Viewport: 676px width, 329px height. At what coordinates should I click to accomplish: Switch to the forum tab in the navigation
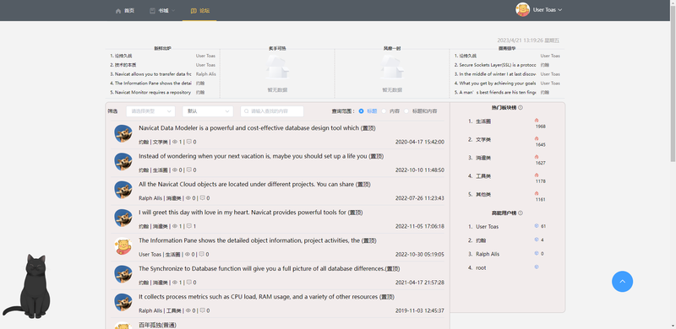click(x=199, y=11)
